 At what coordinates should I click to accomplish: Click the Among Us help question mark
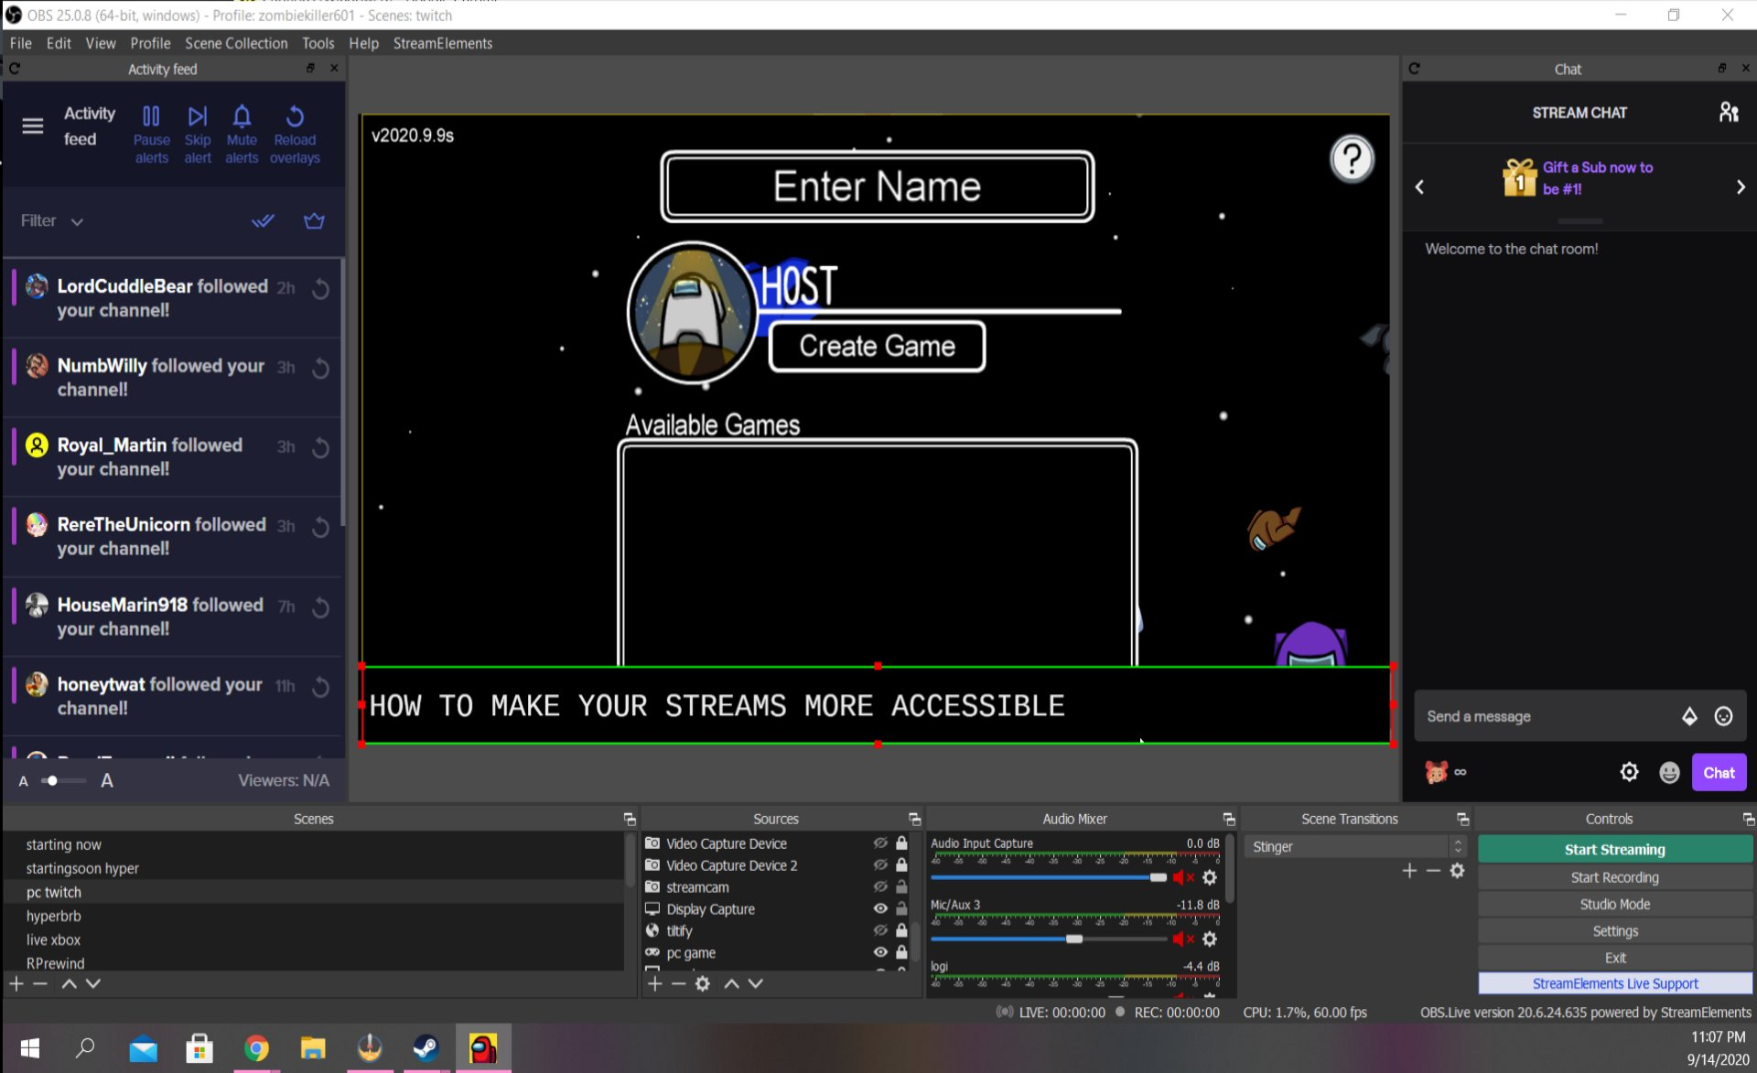coord(1352,159)
